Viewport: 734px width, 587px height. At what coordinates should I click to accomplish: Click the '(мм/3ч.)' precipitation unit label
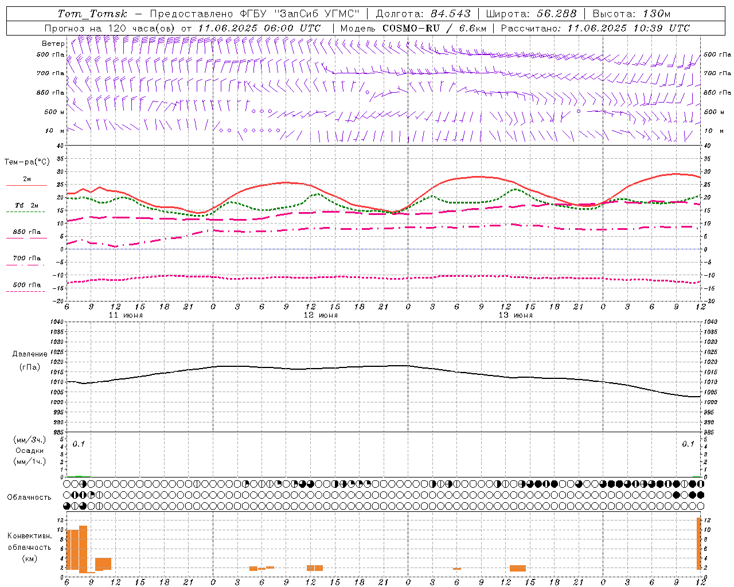[x=30, y=440]
